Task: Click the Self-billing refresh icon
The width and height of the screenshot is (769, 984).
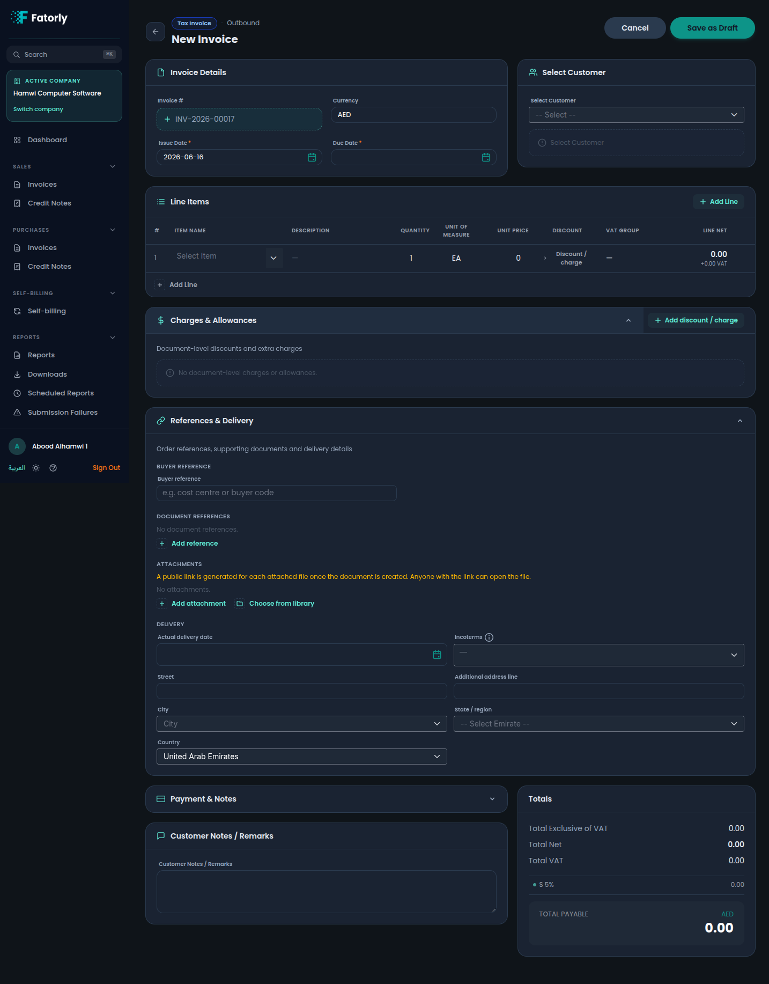Action: pyautogui.click(x=17, y=311)
